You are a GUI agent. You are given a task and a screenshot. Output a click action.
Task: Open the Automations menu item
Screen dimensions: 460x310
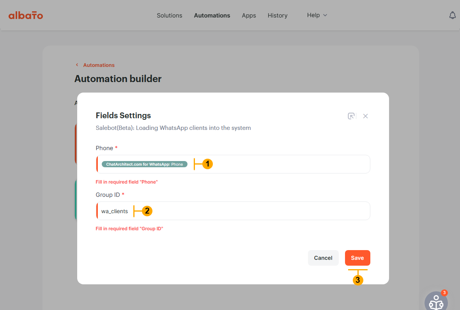212,16
